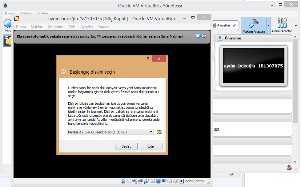The width and height of the screenshot is (301, 187).
Task: Close the Ayrıntılar tool tab
Action: click(x=234, y=25)
